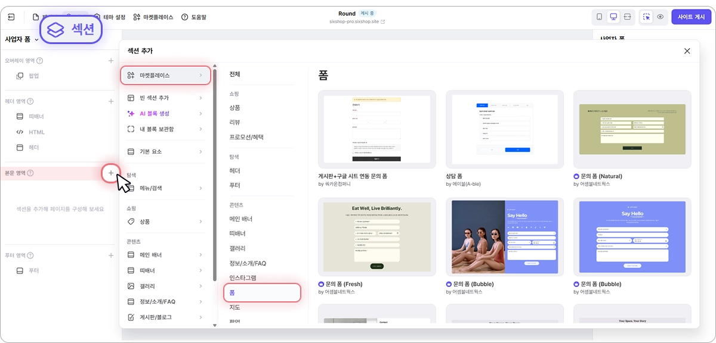The height and width of the screenshot is (343, 716).
Task: Add a section to 본문 영역
Action: tap(111, 173)
